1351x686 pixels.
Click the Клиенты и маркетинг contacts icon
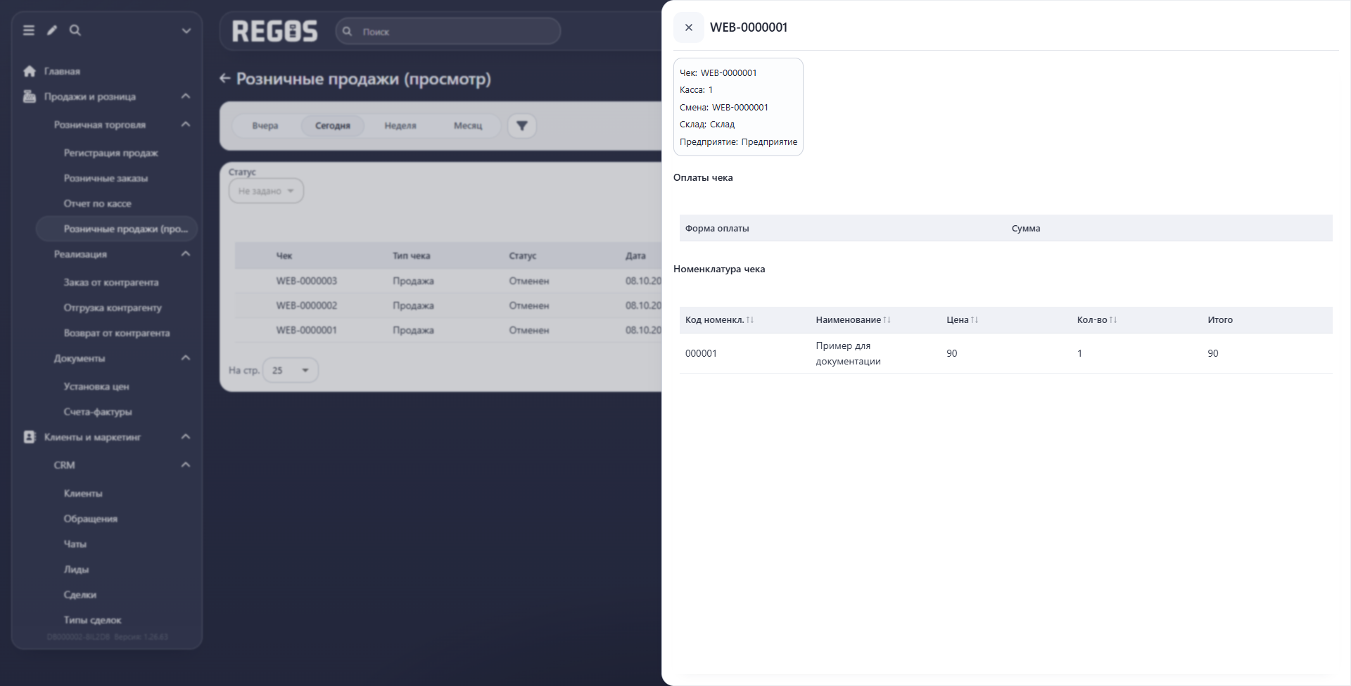click(x=30, y=437)
